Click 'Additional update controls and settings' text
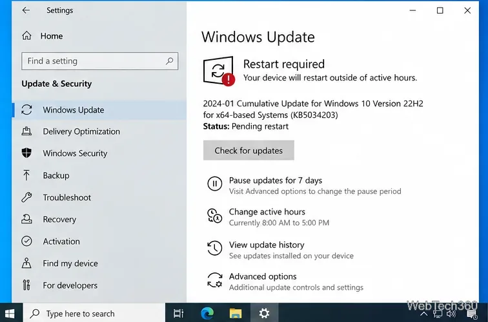The height and width of the screenshot is (322, 488). (296, 287)
